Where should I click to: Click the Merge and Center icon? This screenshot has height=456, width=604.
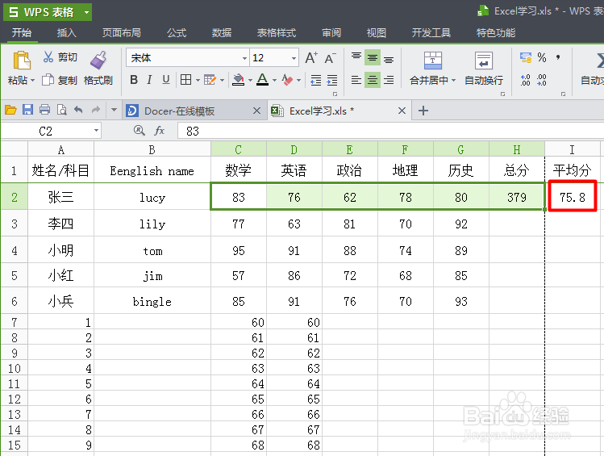point(432,61)
